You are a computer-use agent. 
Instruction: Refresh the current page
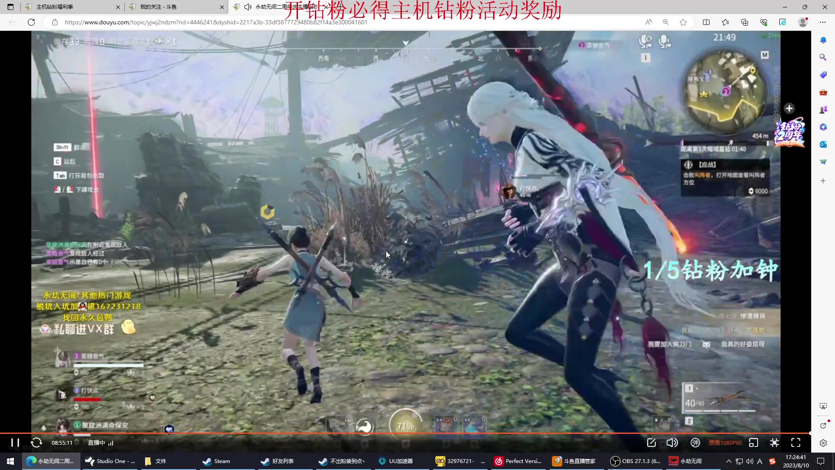31,22
